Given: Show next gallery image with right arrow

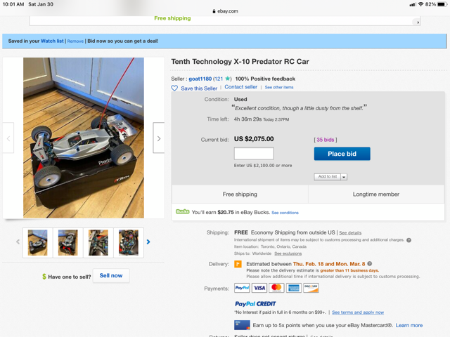Looking at the screenshot, I should click(159, 138).
